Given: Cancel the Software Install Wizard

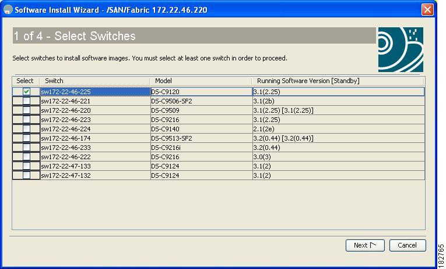Looking at the screenshot, I should [x=408, y=245].
